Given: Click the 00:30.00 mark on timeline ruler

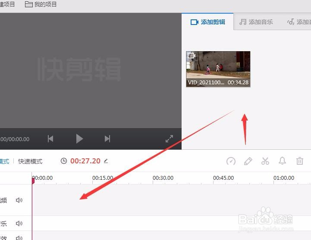Looking at the screenshot, I should pos(163,178).
